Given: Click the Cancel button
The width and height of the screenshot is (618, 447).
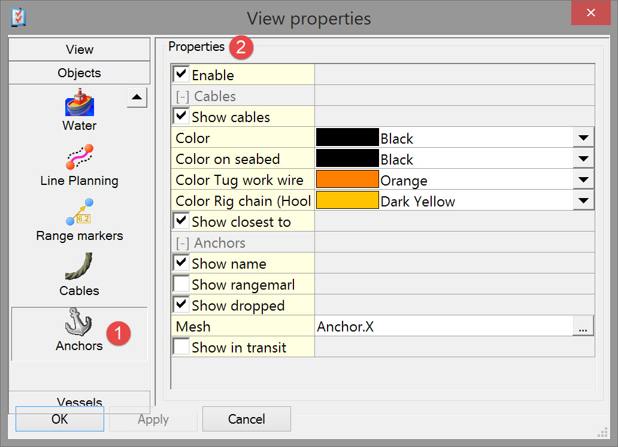Looking at the screenshot, I should [246, 419].
